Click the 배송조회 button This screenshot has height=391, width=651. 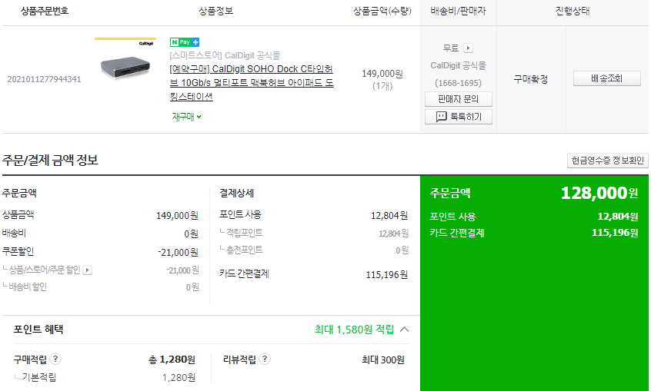[x=607, y=78]
